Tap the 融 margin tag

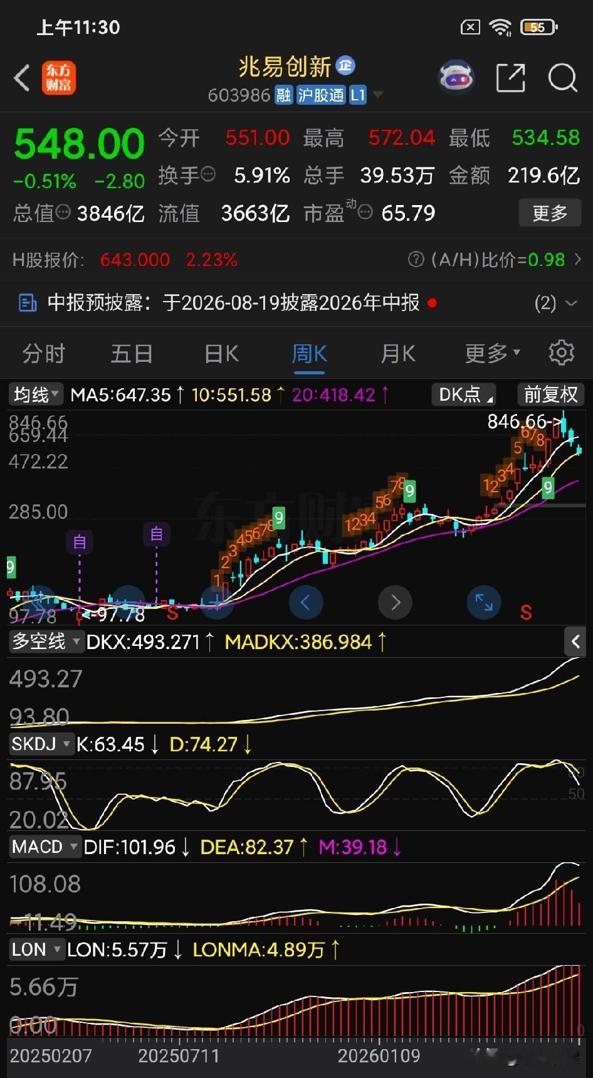[x=283, y=95]
